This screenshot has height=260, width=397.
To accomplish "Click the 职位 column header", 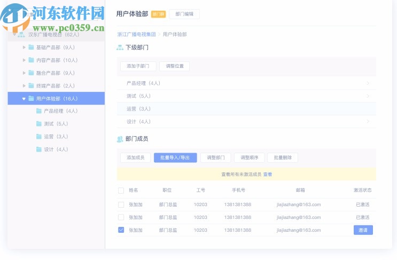I will (167, 190).
